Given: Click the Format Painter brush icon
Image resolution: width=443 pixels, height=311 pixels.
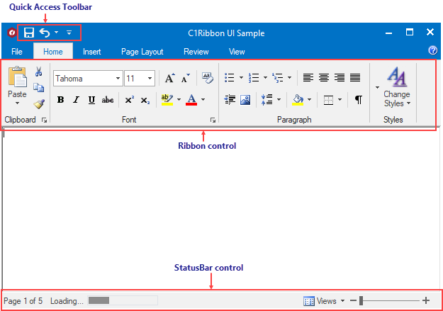Looking at the screenshot, I should [x=39, y=104].
